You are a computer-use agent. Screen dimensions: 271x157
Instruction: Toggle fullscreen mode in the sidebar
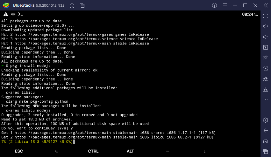[266, 16]
